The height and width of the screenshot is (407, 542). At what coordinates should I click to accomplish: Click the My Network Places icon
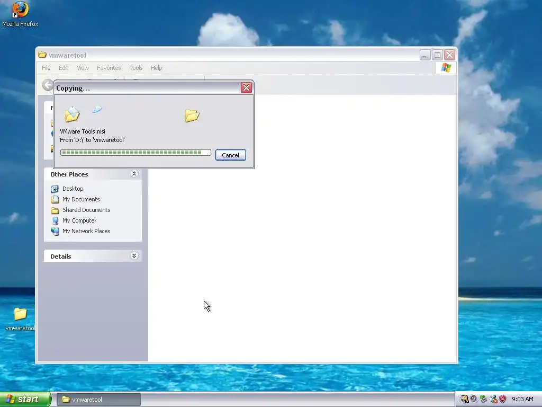(55, 231)
